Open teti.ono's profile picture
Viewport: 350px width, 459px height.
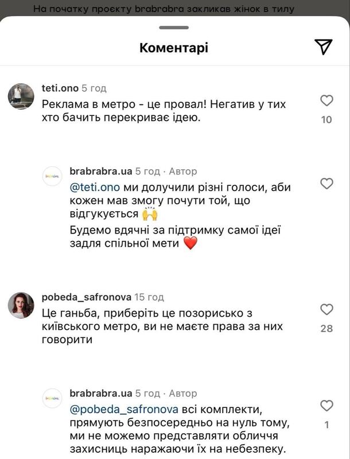tap(21, 96)
